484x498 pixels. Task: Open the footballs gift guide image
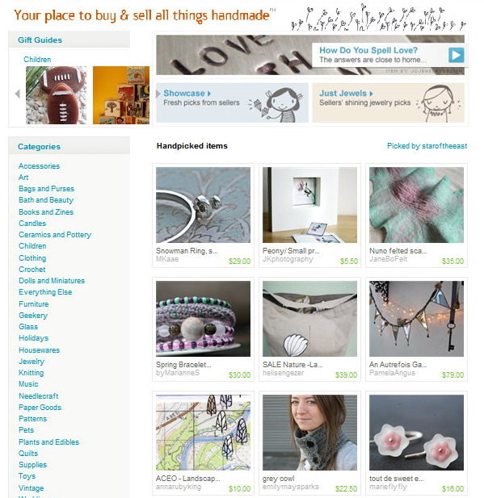pos(56,95)
